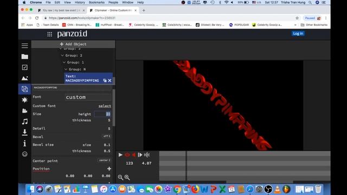Click the browser address bar
The width and height of the screenshot is (347, 195).
[x=168, y=18]
